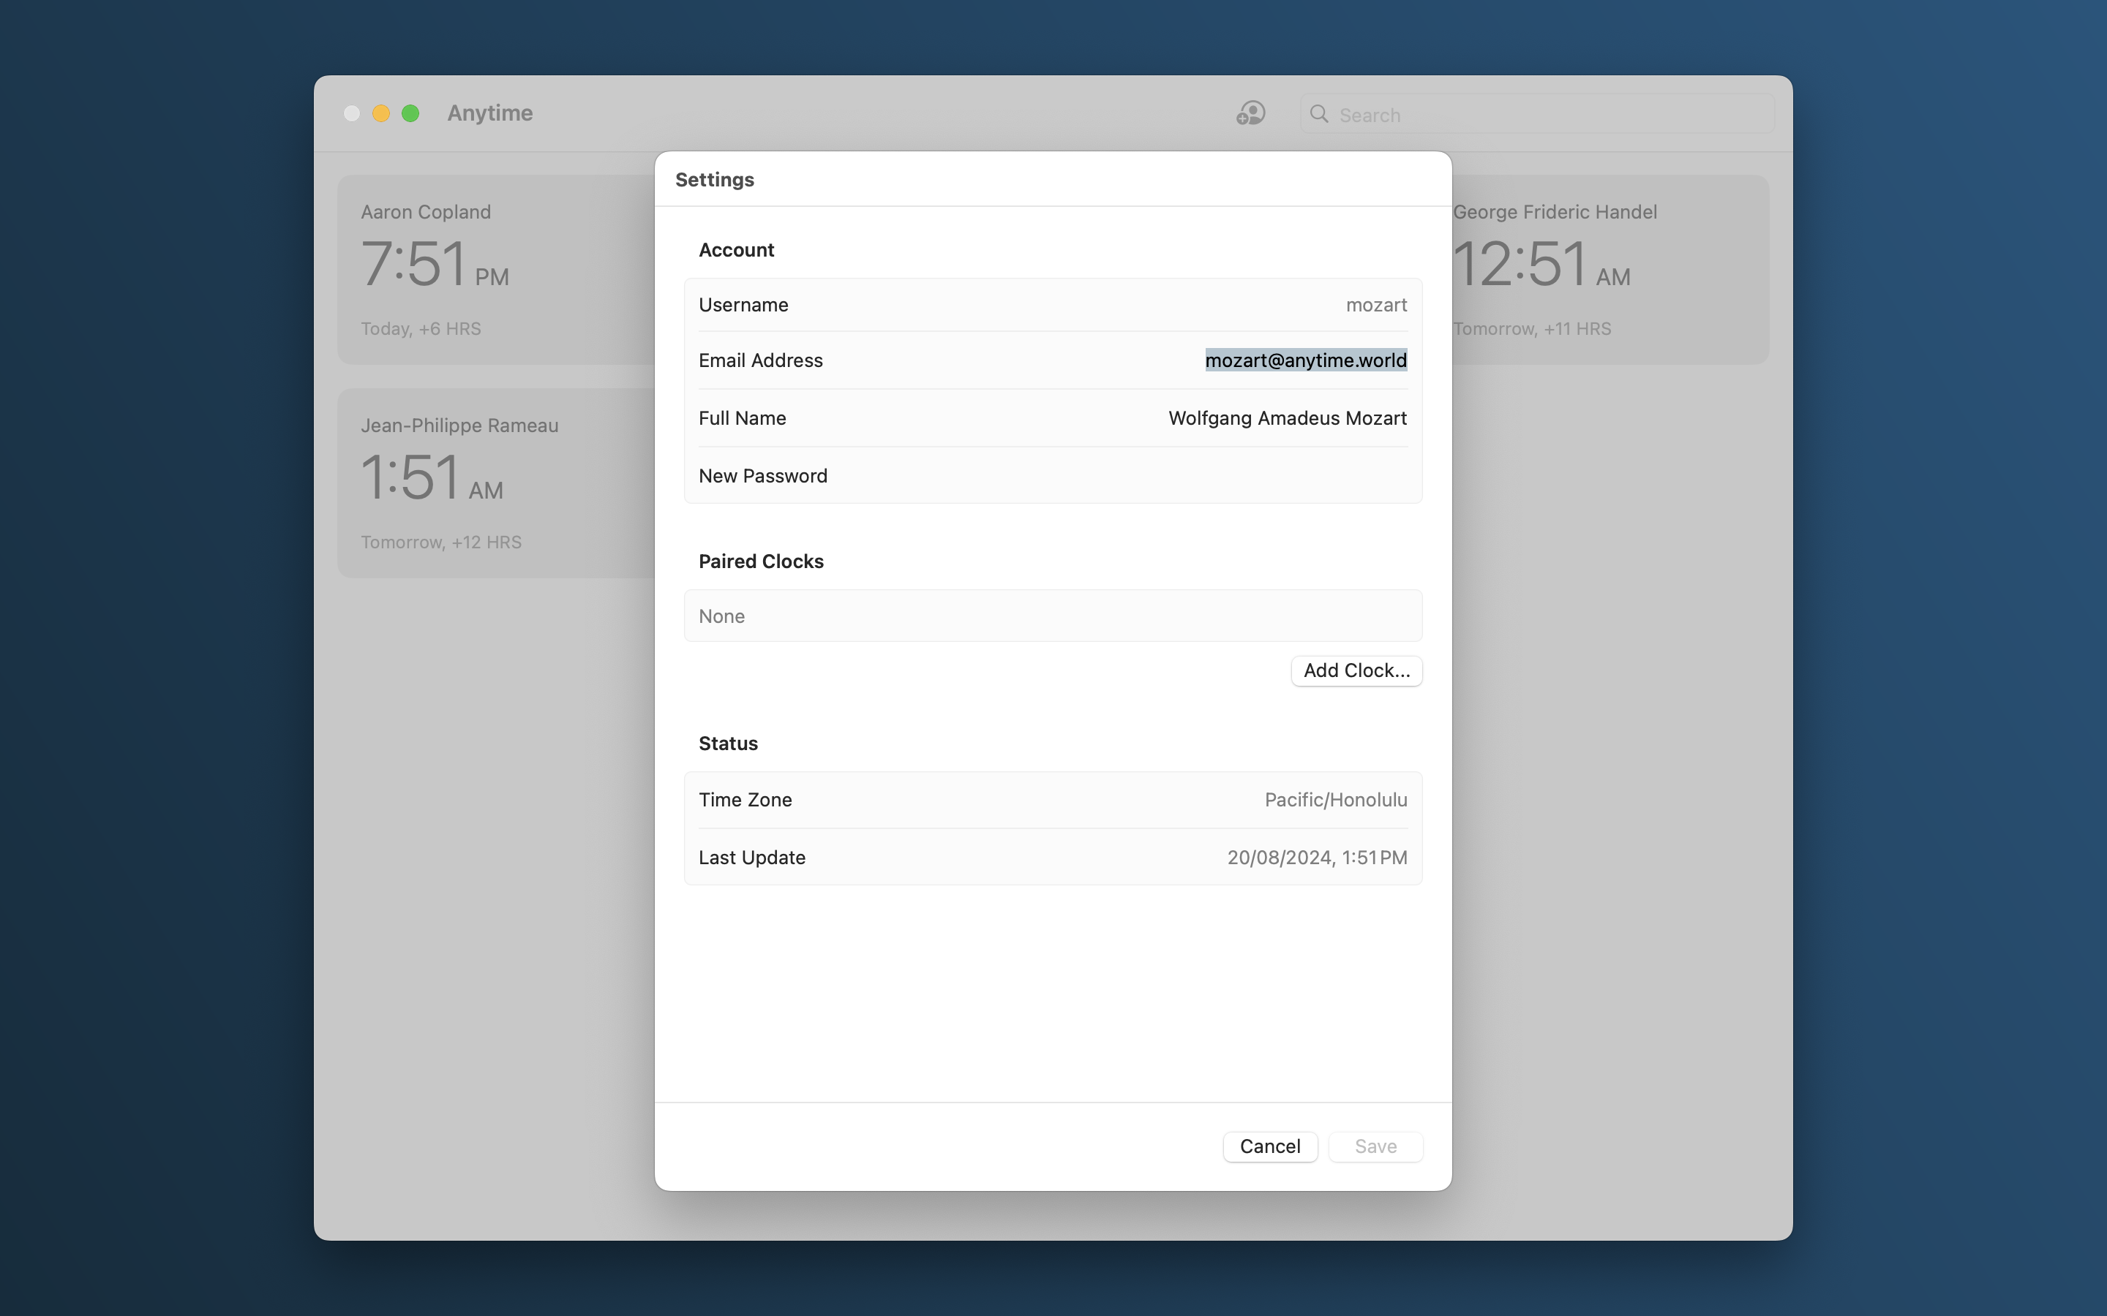Screen dimensions: 2107x1316
Task: Click the None row under Paired Clocks
Action: pos(1053,616)
